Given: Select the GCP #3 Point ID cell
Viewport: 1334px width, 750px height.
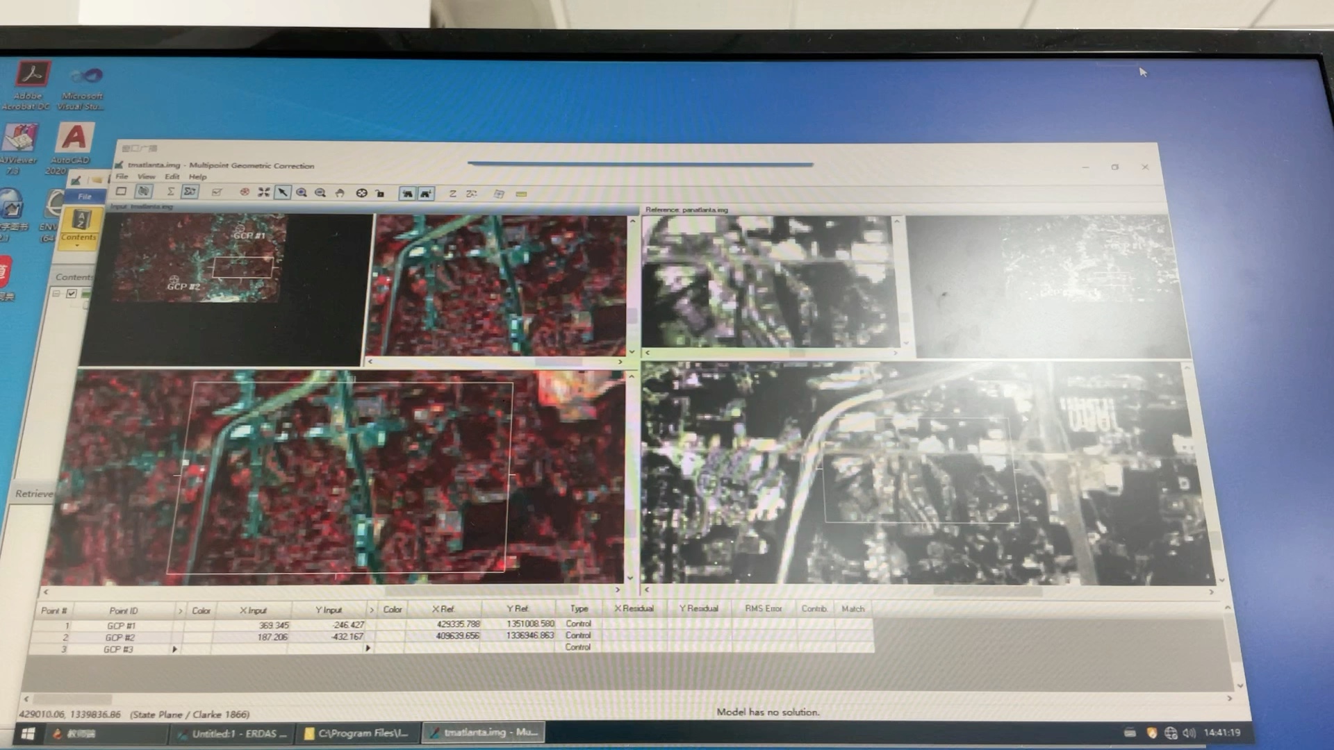Looking at the screenshot, I should [x=118, y=649].
